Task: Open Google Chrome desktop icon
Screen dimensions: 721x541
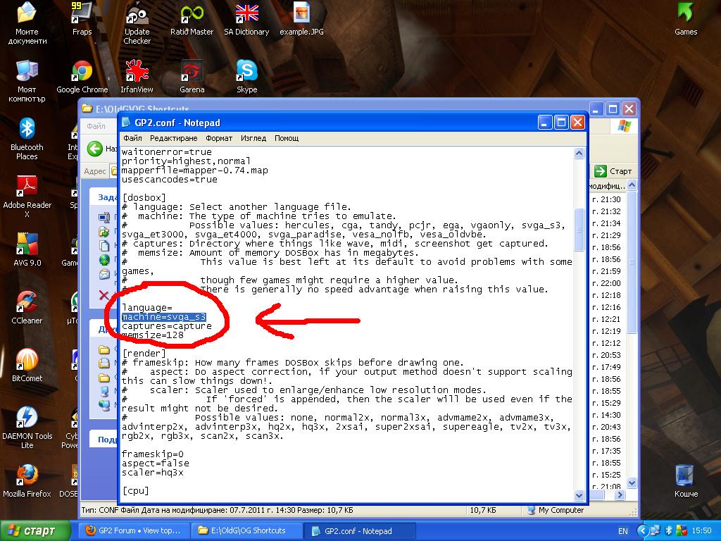Action: click(82, 73)
